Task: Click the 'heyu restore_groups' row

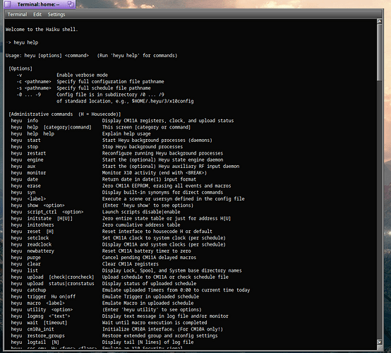Action: pos(114,336)
